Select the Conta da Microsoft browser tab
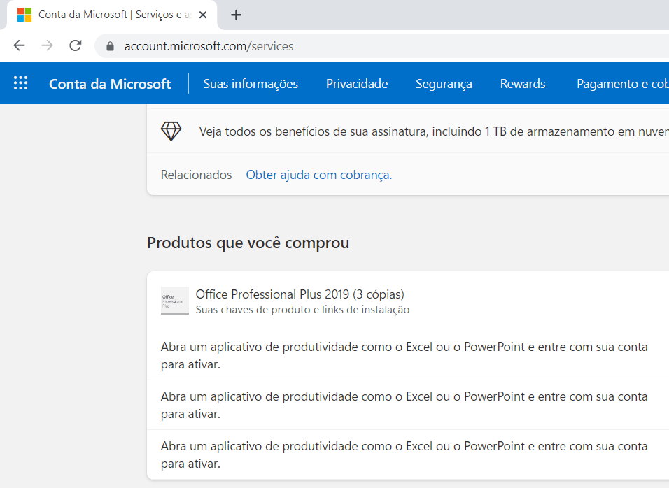Screen dimensions: 669x488 tap(112, 15)
